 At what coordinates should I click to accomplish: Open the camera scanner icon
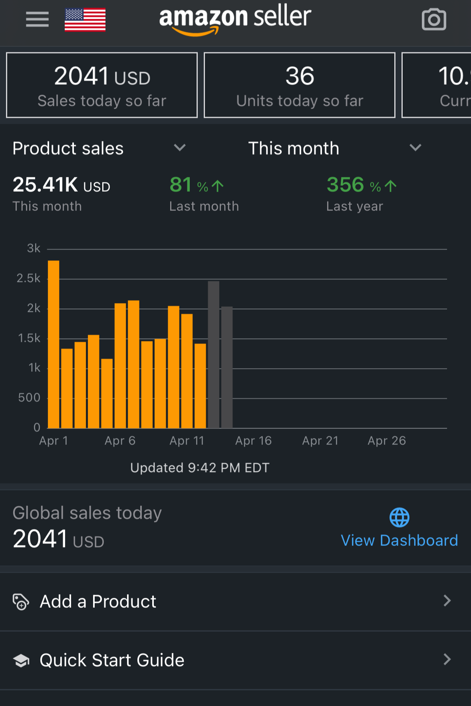434,20
